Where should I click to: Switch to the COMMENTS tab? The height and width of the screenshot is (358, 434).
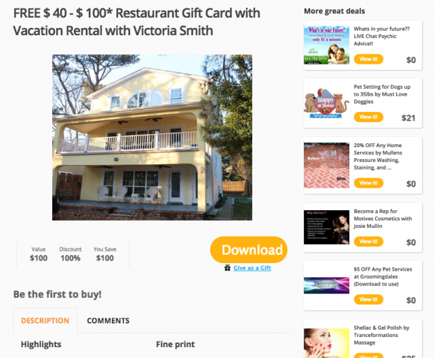click(x=108, y=321)
